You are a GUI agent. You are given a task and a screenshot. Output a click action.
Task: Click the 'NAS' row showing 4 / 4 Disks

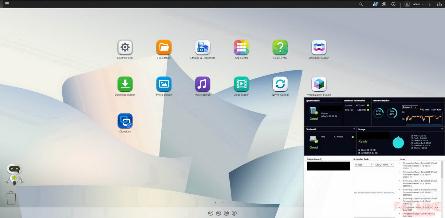337,137
